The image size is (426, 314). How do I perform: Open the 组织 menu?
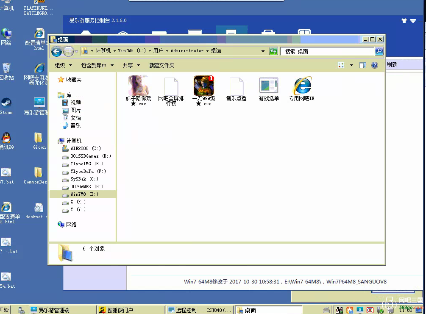tap(63, 65)
